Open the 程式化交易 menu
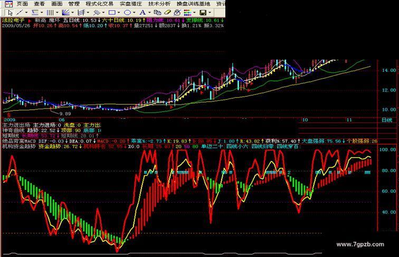This screenshot has height=257, width=399. (x=99, y=4)
